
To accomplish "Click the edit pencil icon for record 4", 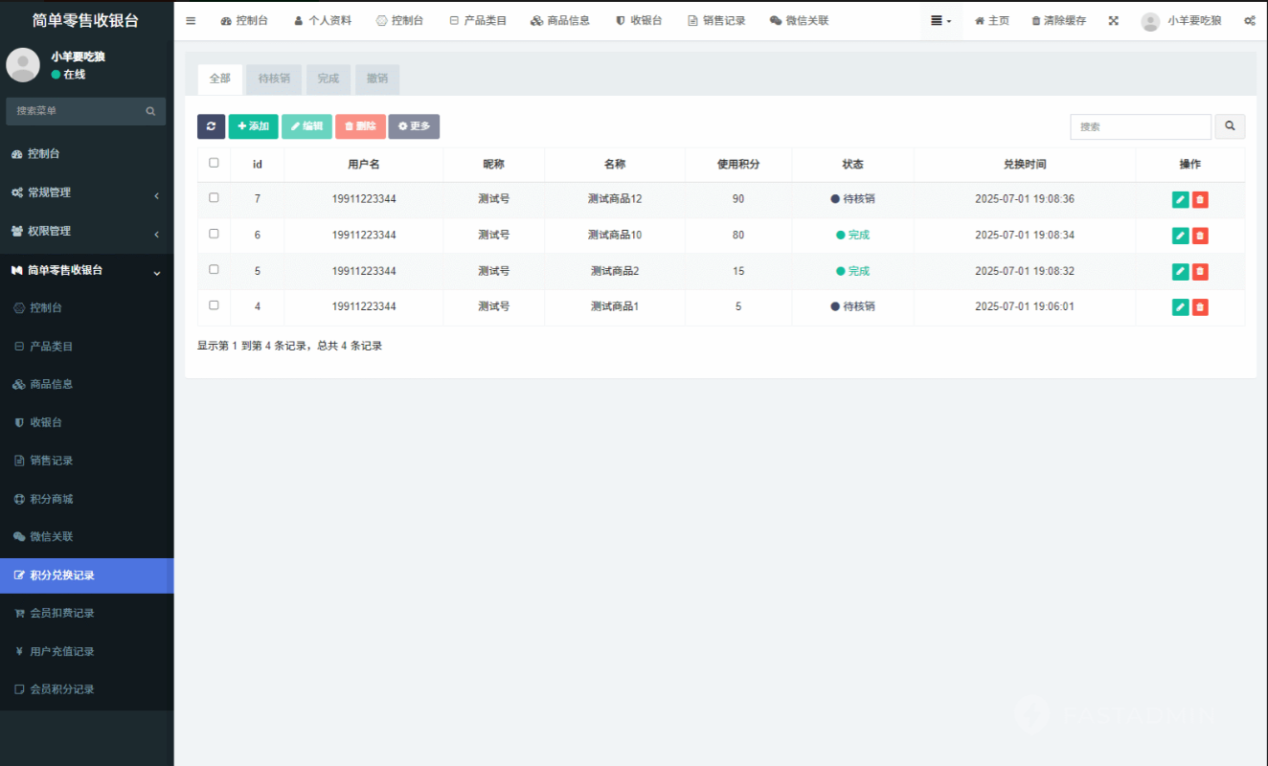I will tap(1180, 307).
